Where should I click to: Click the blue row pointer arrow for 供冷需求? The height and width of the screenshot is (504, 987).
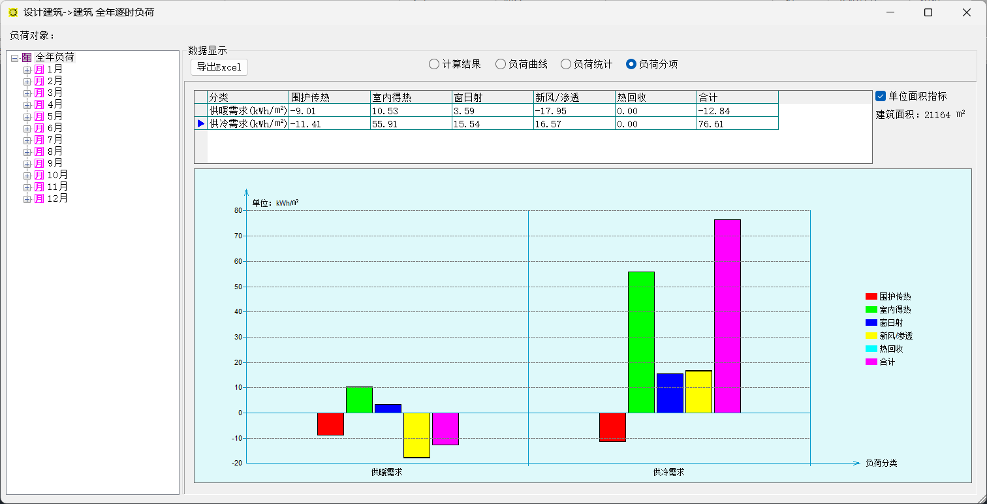pos(201,123)
